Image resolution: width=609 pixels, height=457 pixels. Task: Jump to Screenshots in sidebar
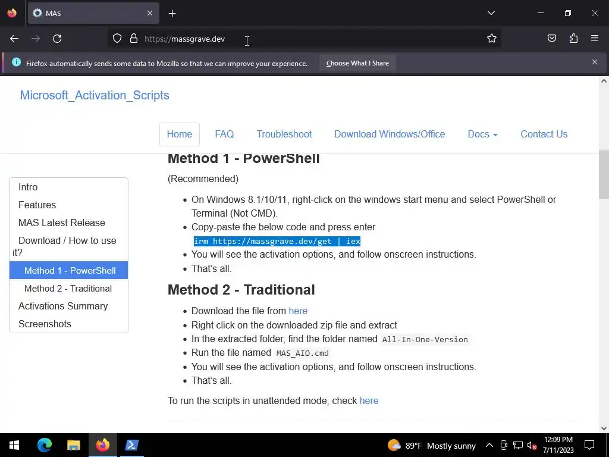(x=45, y=324)
